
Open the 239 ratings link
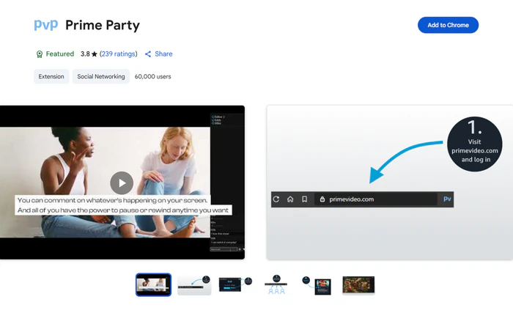(x=118, y=54)
